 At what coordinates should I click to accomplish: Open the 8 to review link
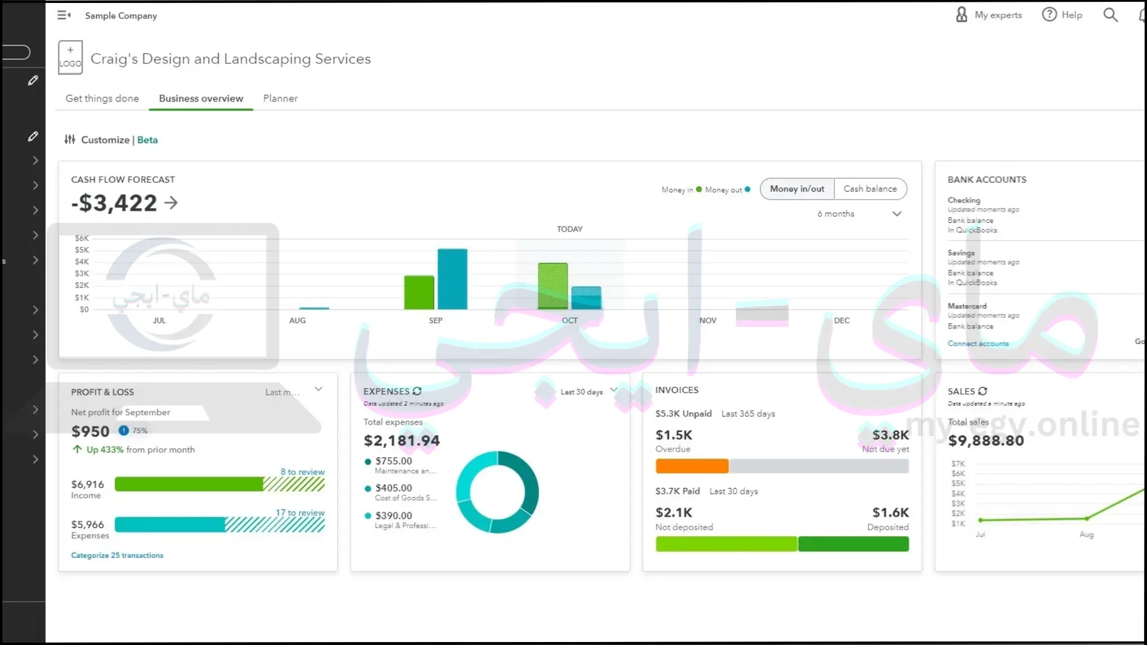point(302,472)
